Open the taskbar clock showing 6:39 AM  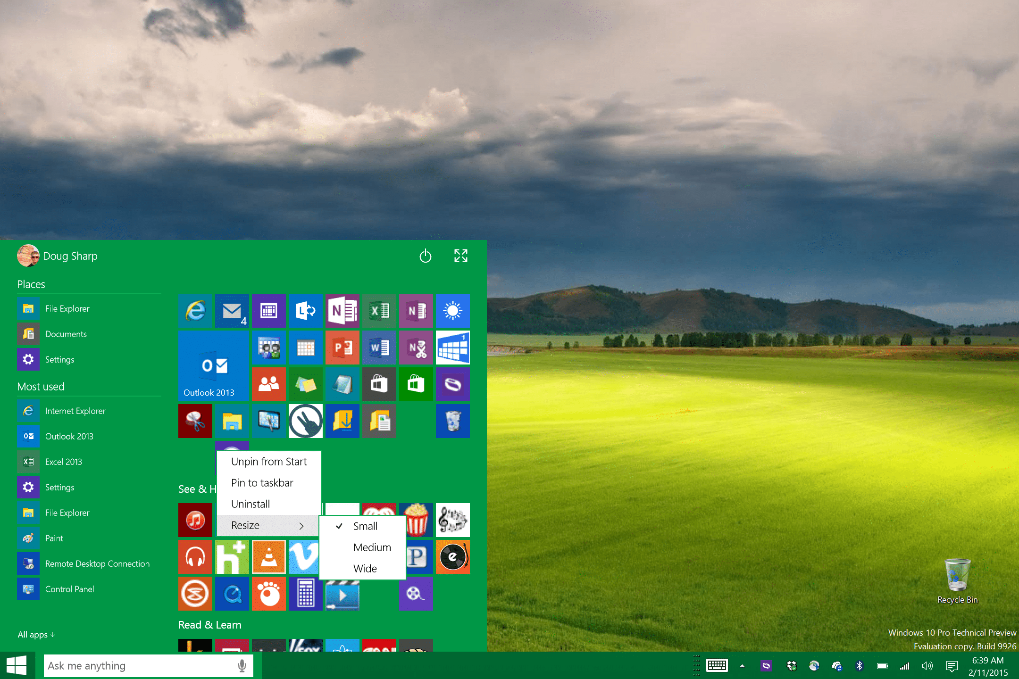click(988, 666)
